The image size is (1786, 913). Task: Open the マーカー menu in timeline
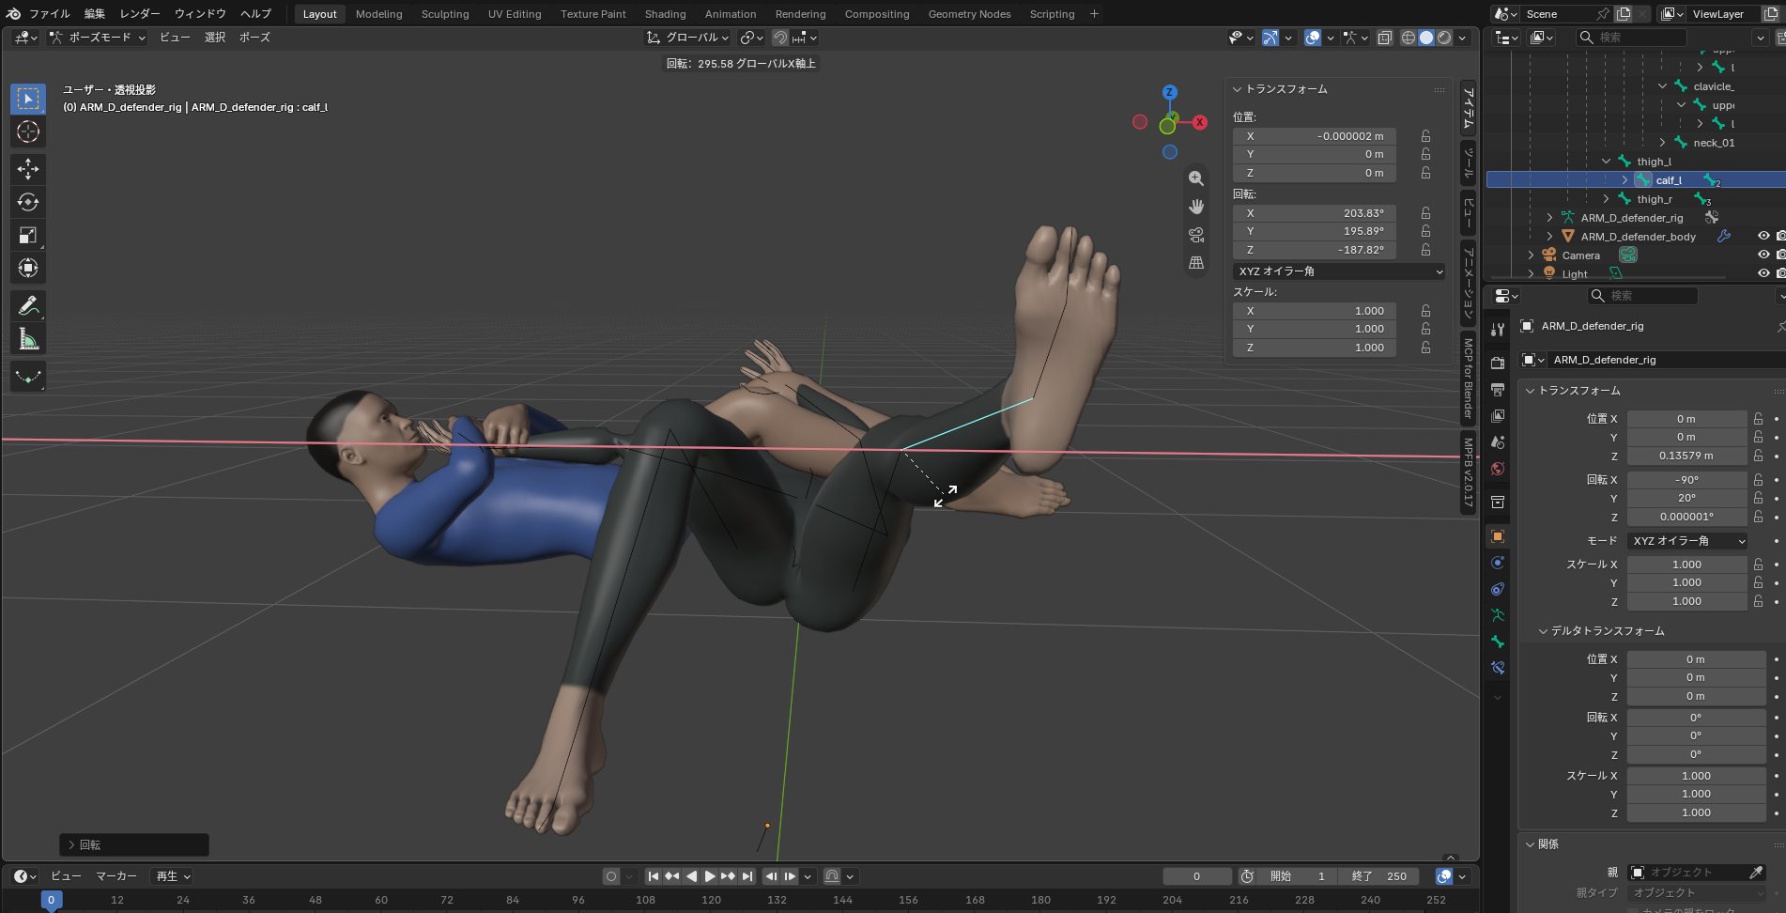click(x=116, y=876)
